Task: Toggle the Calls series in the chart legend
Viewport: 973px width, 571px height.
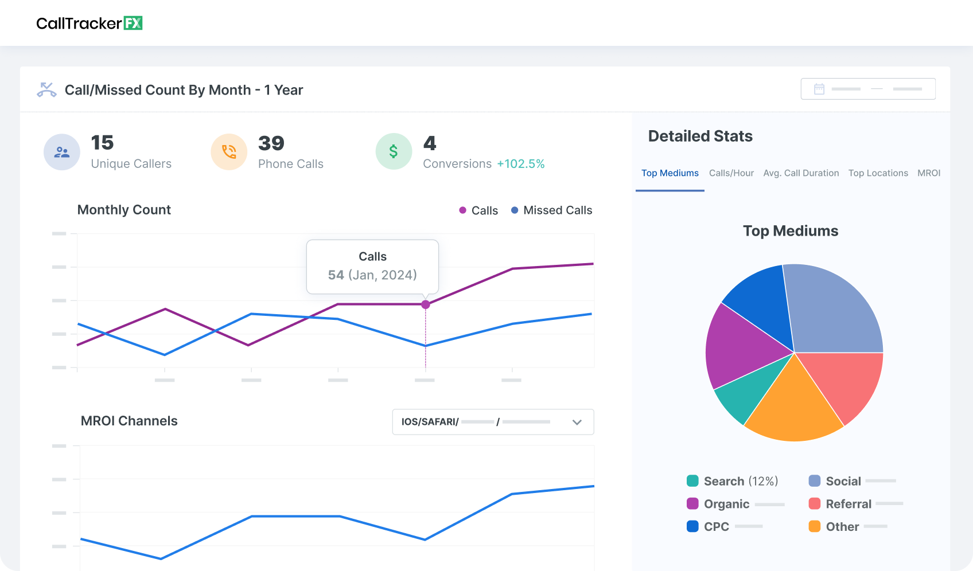Action: pos(478,210)
